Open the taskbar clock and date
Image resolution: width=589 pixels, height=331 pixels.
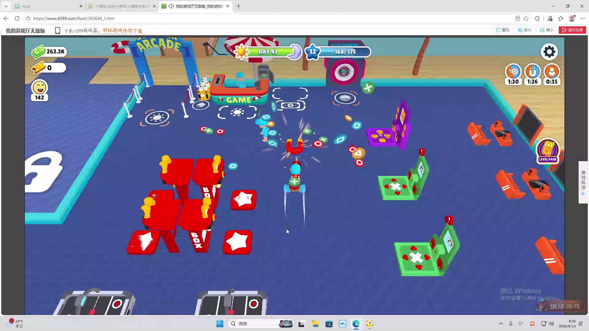tap(567, 324)
